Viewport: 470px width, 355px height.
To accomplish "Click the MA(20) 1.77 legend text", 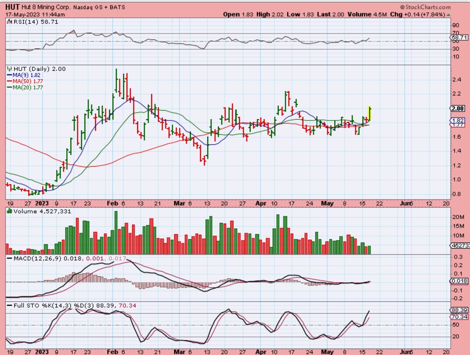I will click(x=28, y=88).
